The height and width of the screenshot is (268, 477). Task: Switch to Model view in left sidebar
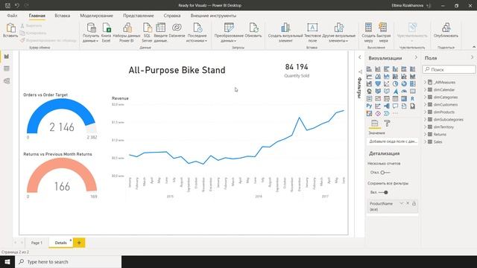pyautogui.click(x=7, y=81)
